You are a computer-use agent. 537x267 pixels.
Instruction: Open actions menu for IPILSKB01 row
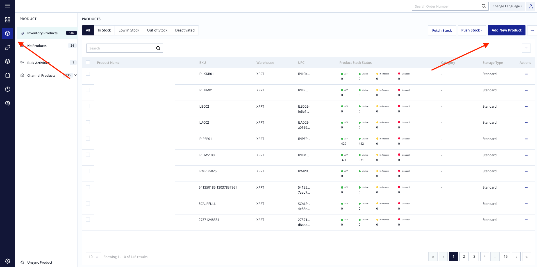(527, 74)
